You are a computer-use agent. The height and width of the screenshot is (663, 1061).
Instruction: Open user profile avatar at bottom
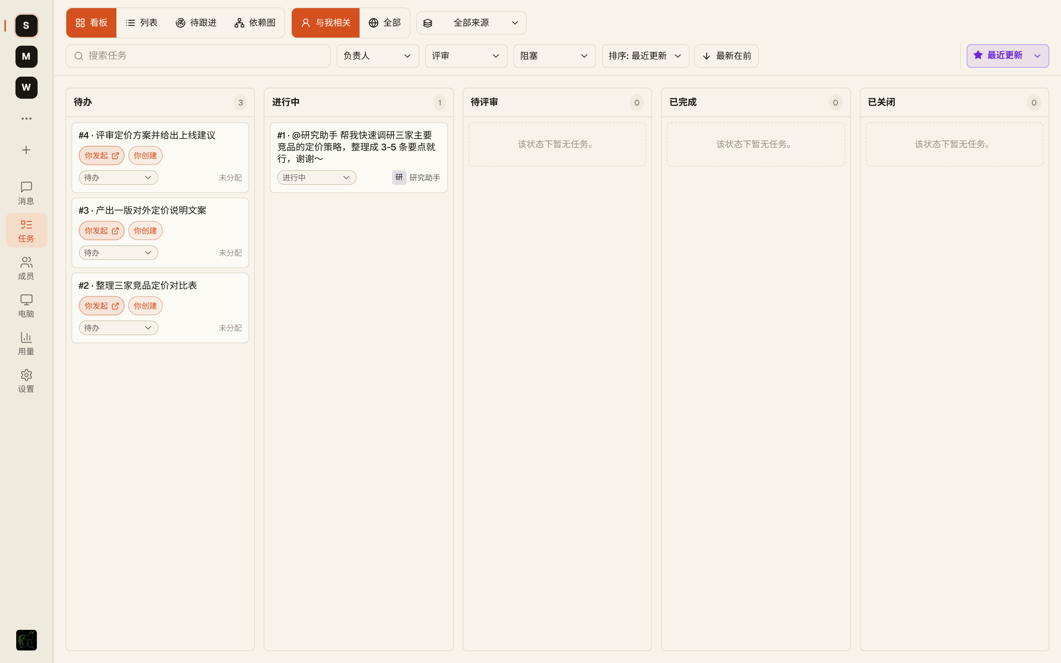[26, 640]
